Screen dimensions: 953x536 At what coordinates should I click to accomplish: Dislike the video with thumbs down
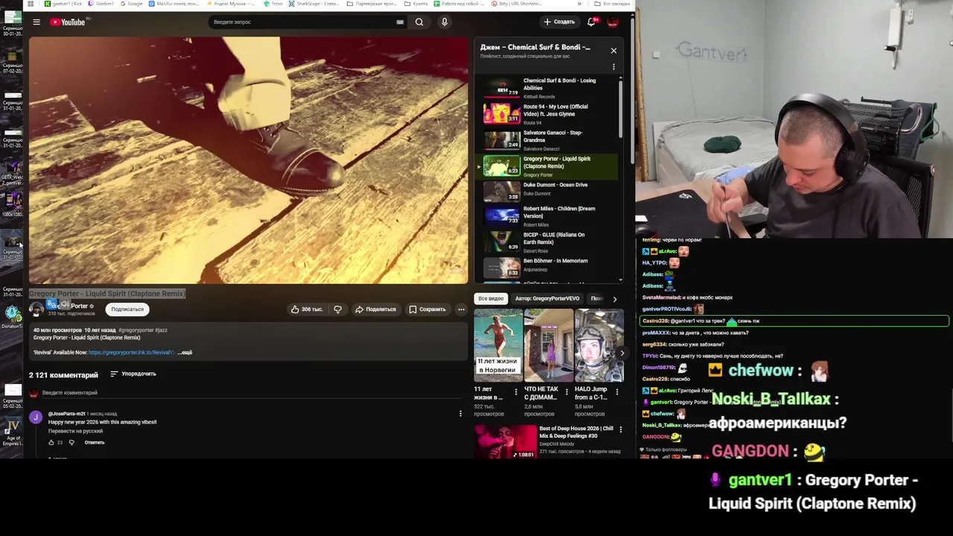[337, 309]
